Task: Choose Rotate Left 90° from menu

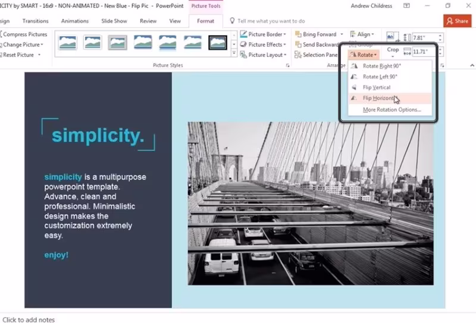Action: (x=390, y=77)
